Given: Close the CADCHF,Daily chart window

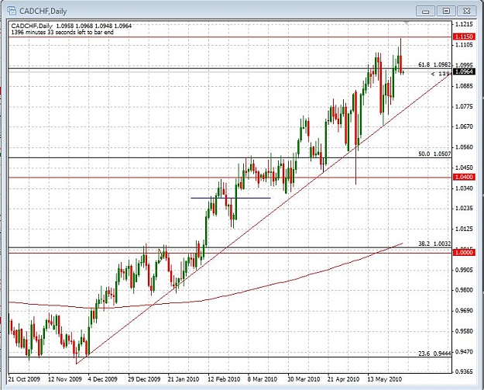Looking at the screenshot, I should tap(466, 11).
